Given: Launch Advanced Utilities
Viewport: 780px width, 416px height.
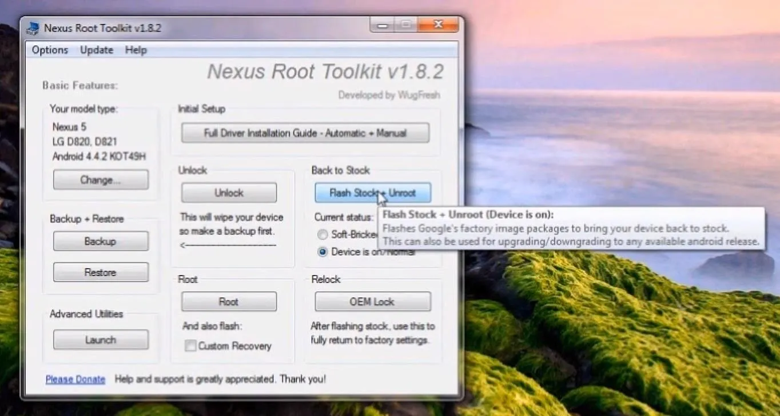Looking at the screenshot, I should pos(101,339).
